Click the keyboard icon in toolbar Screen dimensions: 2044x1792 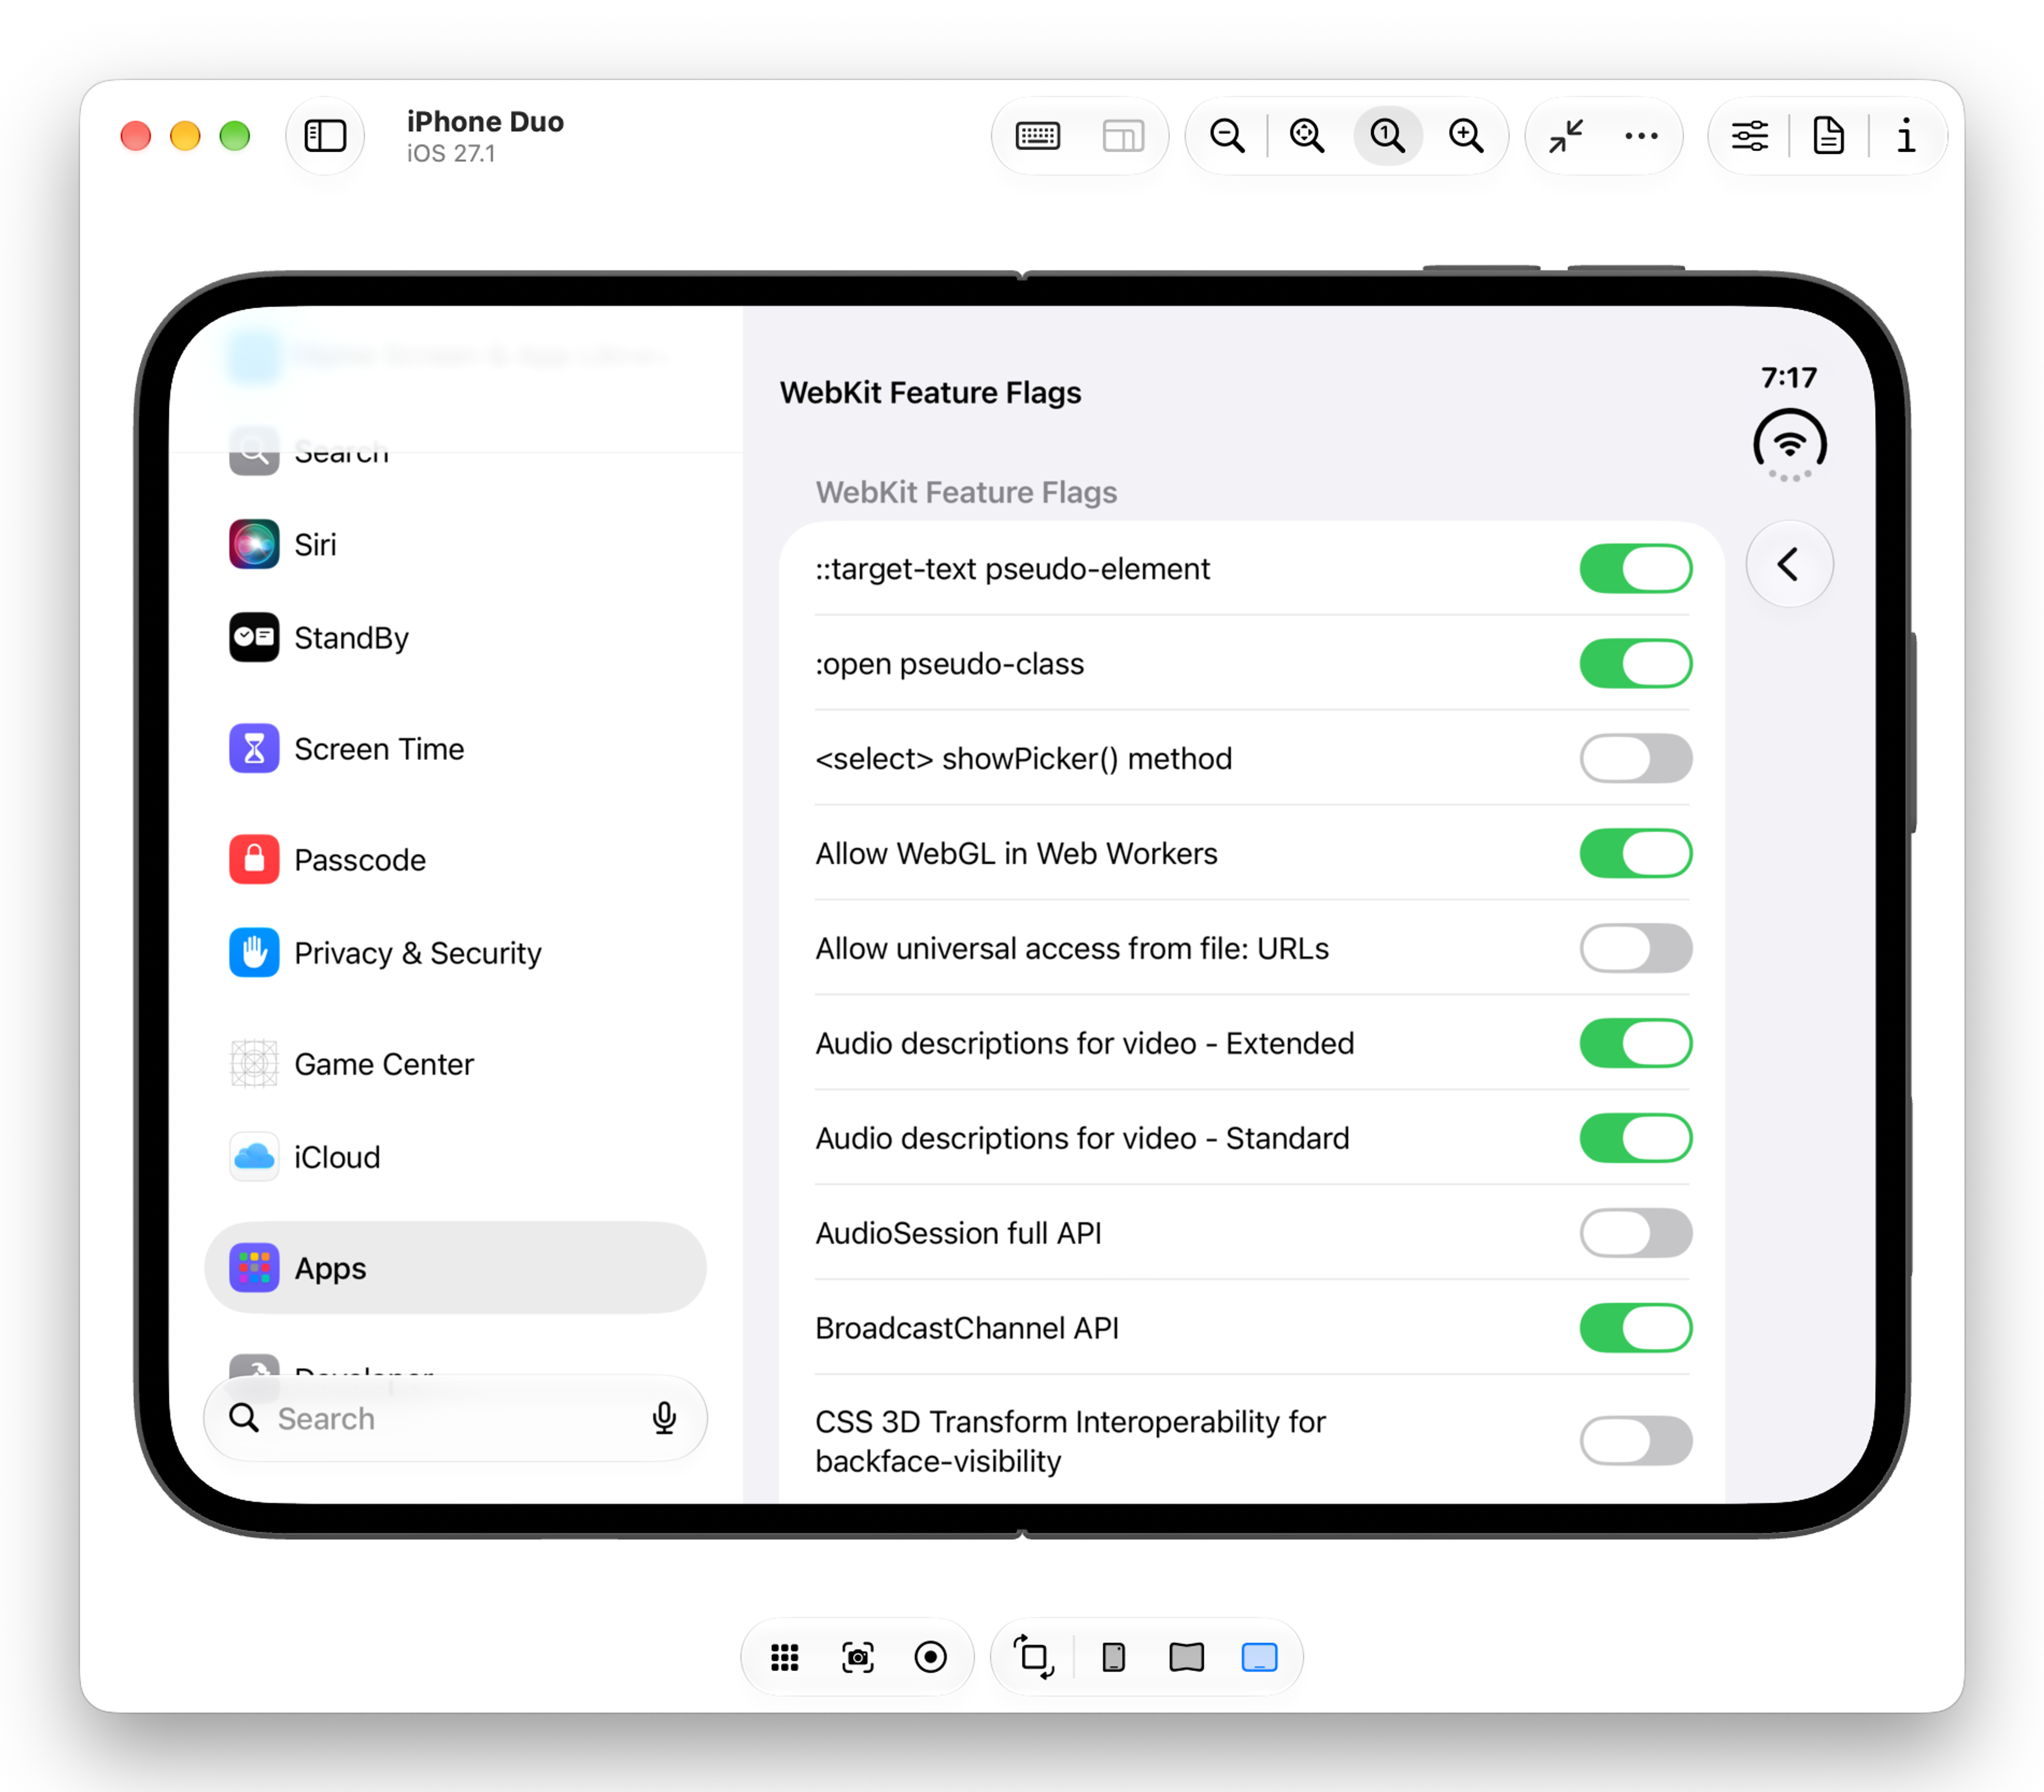(1037, 135)
